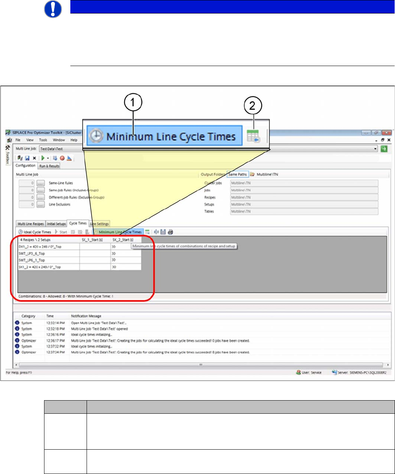This screenshot has width=395, height=474.
Task: Open the Window menu
Action: 59,140
